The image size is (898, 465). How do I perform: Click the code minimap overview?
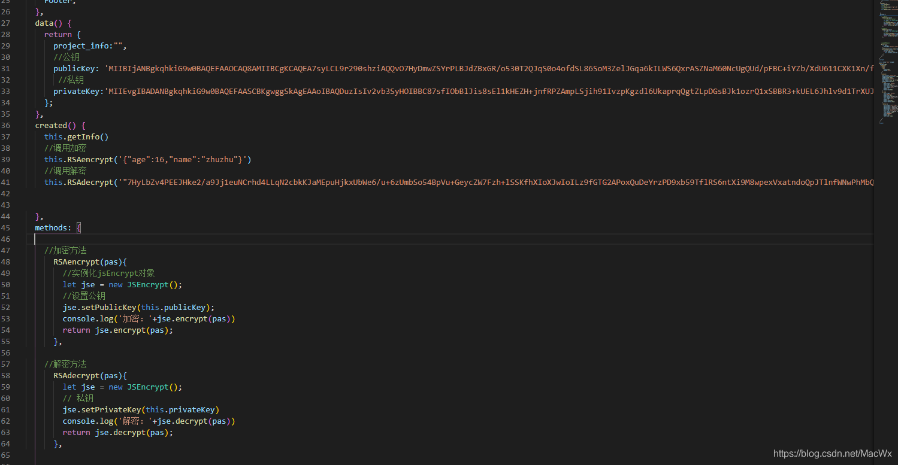coord(885,60)
